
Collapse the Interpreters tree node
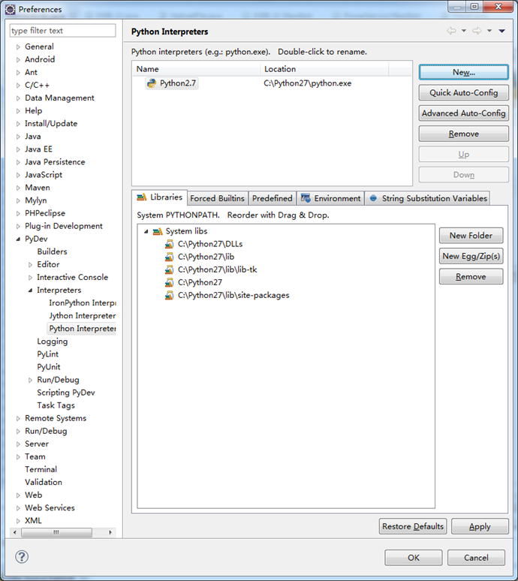tap(30, 290)
